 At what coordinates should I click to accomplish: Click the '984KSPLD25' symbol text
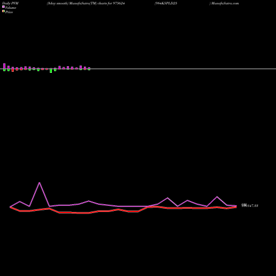point(166,3)
